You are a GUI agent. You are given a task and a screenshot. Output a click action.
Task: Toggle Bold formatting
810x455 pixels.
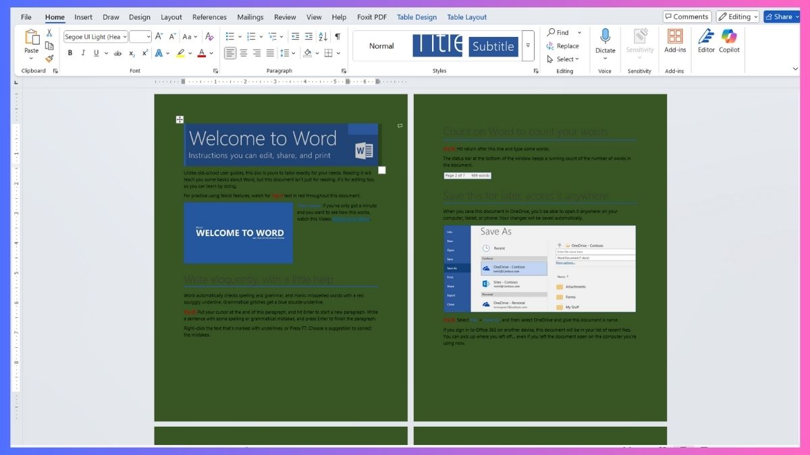70,53
